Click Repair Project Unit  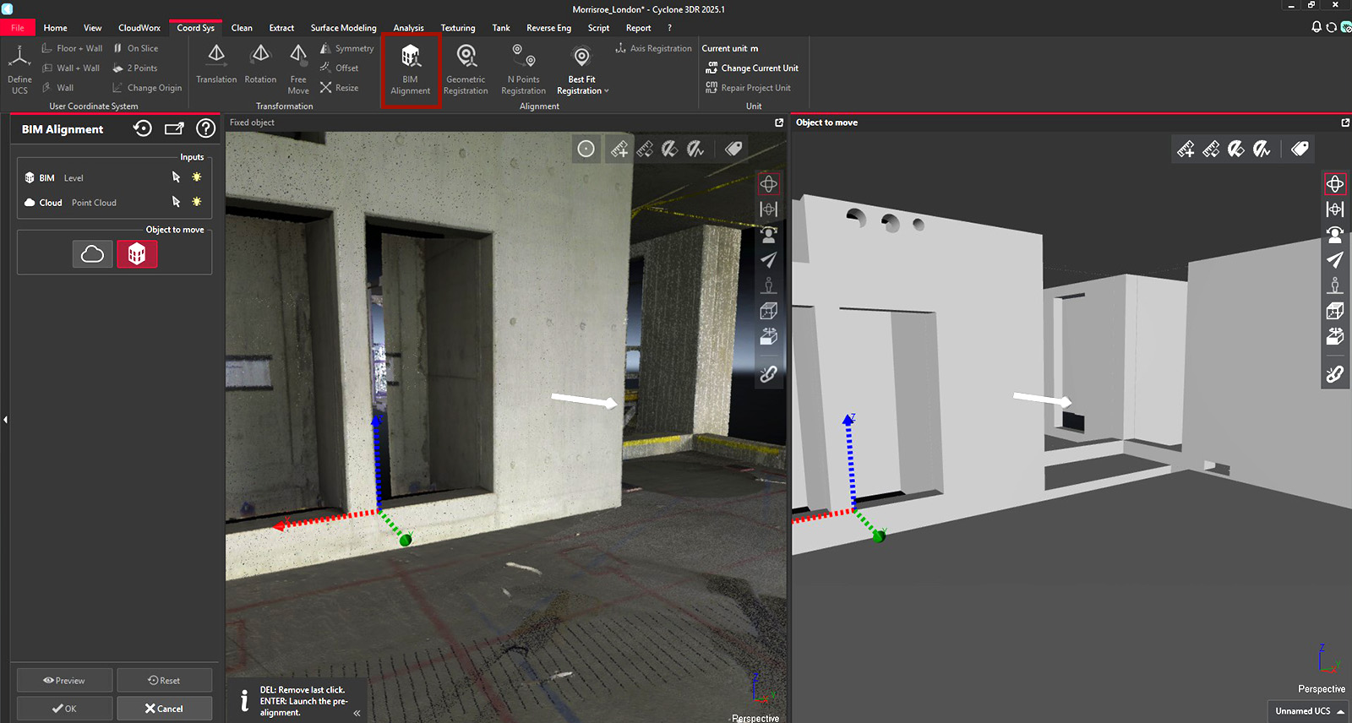[x=748, y=88]
